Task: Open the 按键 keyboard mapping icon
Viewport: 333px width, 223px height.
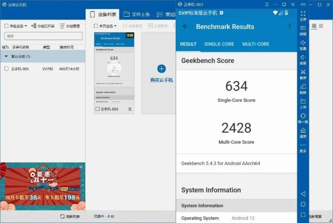Action: (303, 28)
